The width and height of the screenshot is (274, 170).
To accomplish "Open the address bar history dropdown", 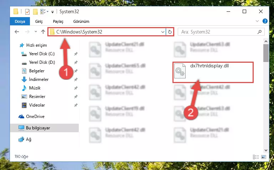I will tap(163, 32).
